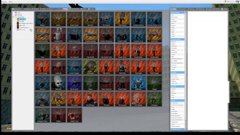This screenshot has height=135, width=240.
Task: Click the Male Medic icon
Action: click(x=123, y=67)
